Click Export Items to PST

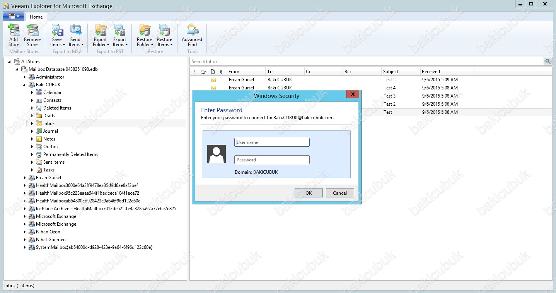coord(119,35)
